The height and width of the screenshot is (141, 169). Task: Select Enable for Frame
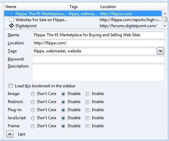click(x=87, y=126)
